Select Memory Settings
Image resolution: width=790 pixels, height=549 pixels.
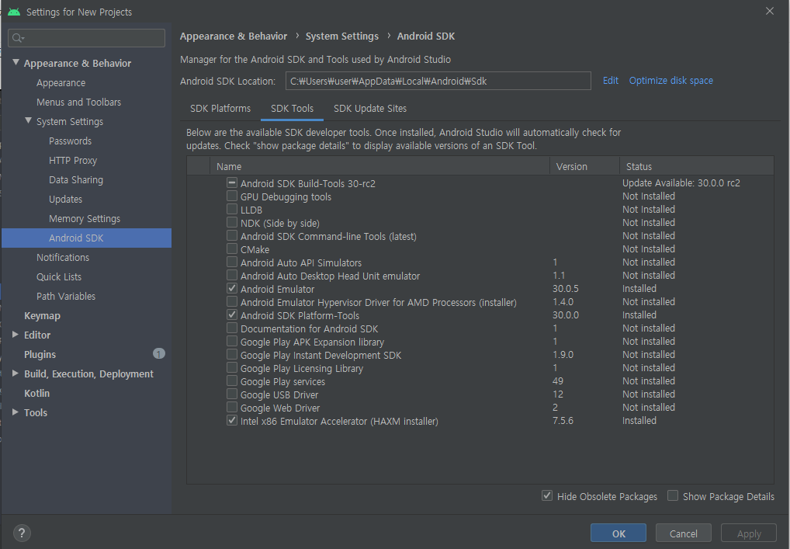[x=84, y=218]
